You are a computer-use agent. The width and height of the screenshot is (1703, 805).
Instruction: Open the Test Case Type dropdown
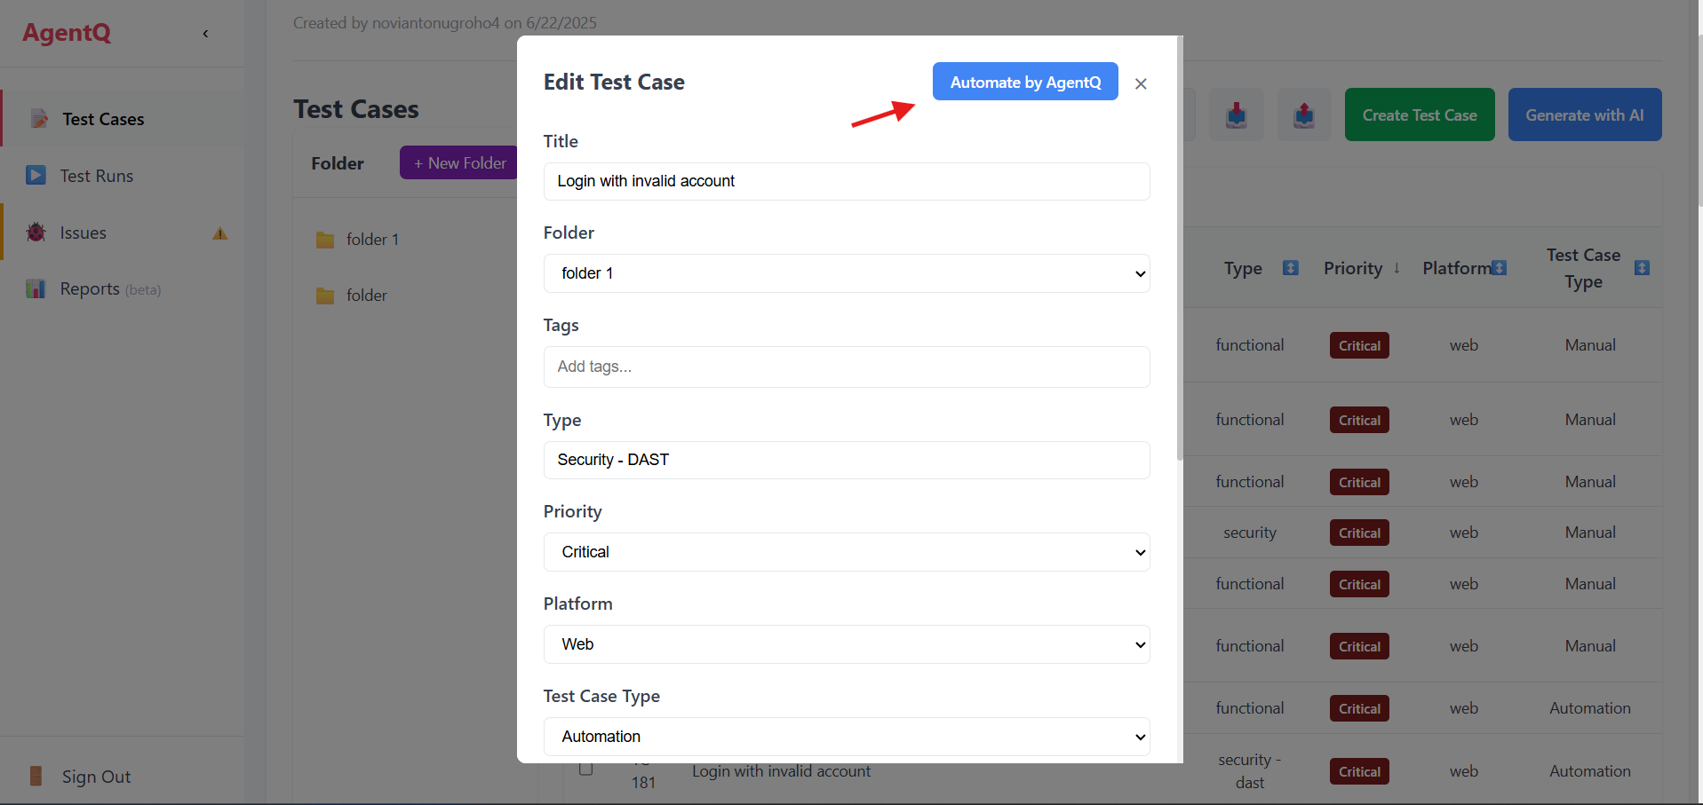point(846,737)
